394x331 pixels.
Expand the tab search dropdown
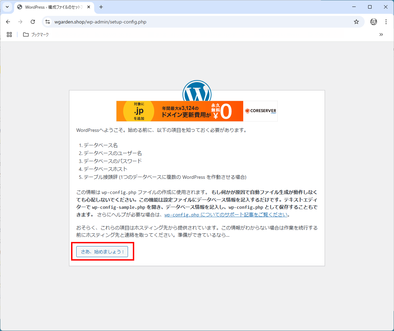point(7,7)
